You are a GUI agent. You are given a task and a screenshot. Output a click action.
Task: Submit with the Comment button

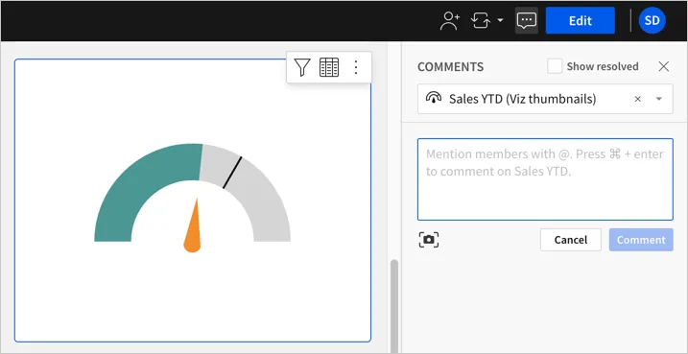pos(641,240)
